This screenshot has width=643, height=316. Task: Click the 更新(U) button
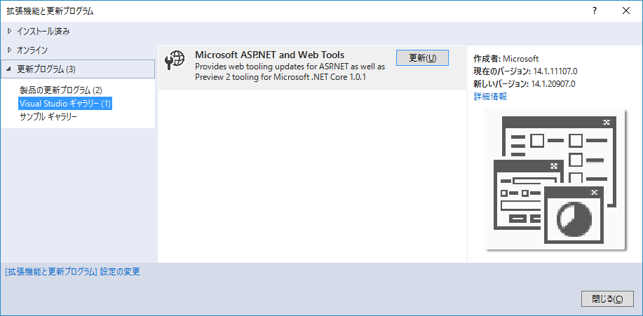[422, 57]
